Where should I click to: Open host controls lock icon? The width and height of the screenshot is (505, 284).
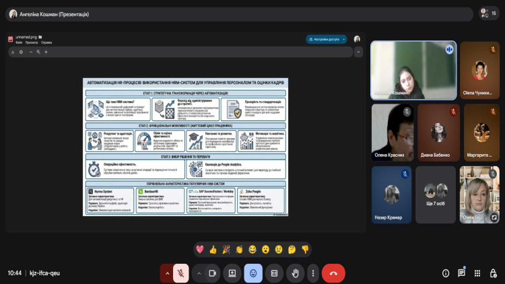[494, 273]
